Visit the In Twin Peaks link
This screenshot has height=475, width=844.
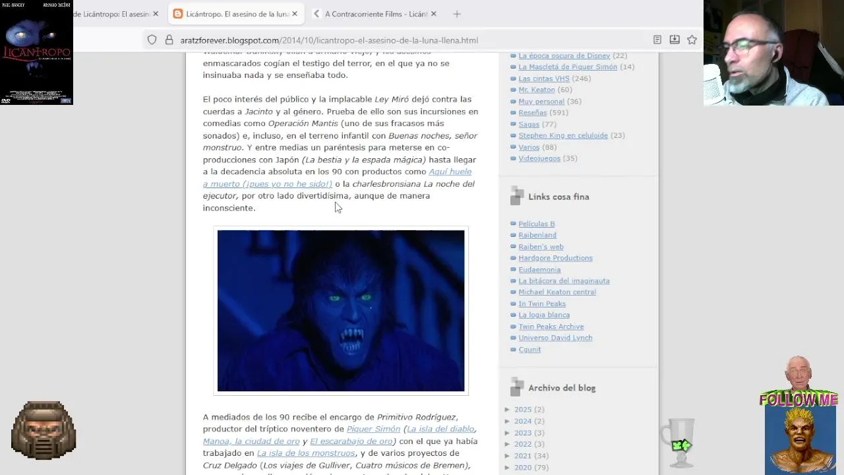542,303
